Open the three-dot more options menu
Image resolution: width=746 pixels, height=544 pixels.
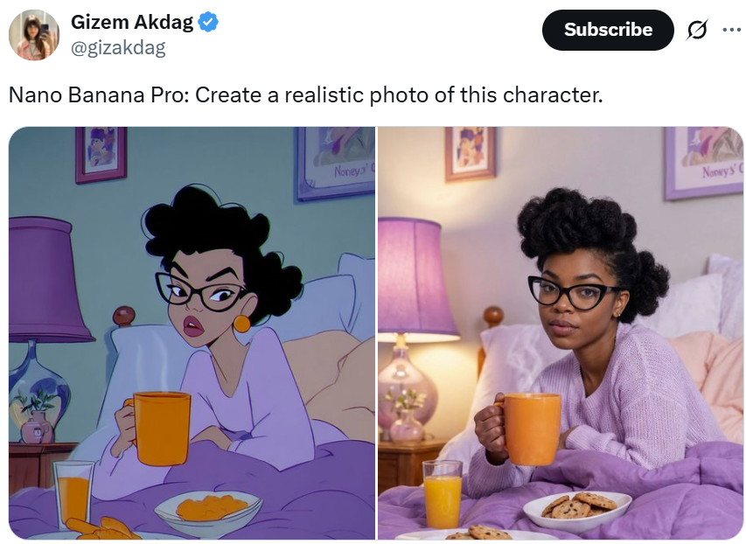(732, 30)
